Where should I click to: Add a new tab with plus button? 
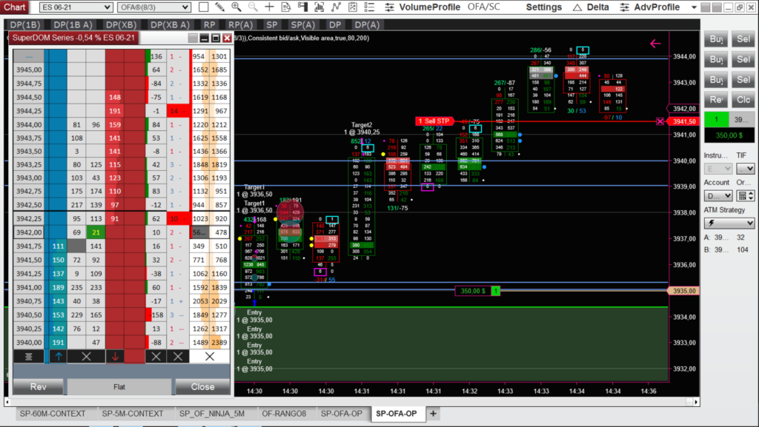433,414
